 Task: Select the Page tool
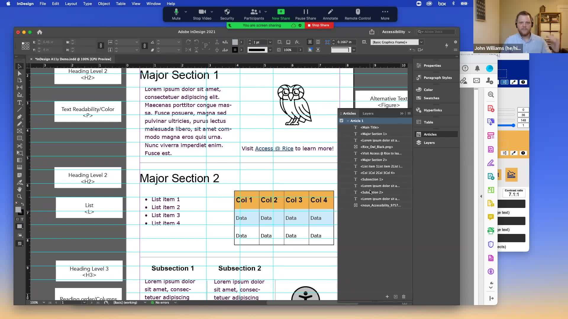pyautogui.click(x=20, y=80)
